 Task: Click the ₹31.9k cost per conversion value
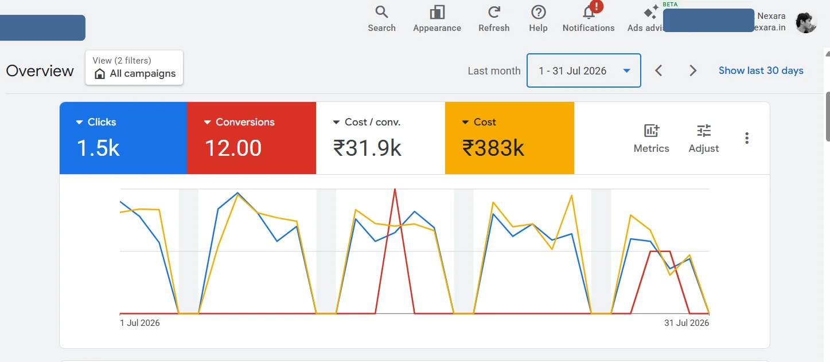point(367,148)
